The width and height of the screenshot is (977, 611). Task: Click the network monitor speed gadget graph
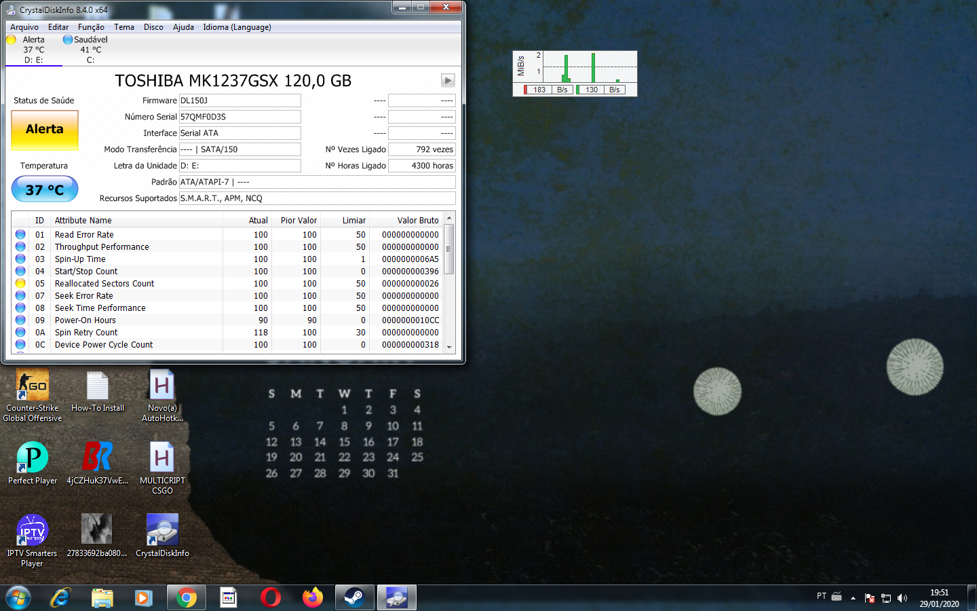[x=575, y=73]
